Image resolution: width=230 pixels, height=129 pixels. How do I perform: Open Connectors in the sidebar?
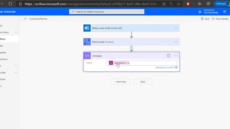[4, 59]
